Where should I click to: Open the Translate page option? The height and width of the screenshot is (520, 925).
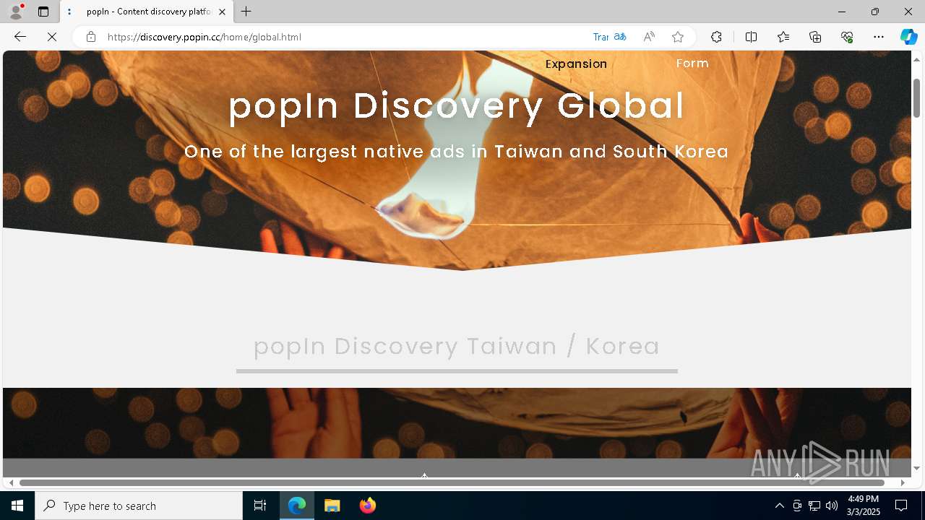coord(609,37)
